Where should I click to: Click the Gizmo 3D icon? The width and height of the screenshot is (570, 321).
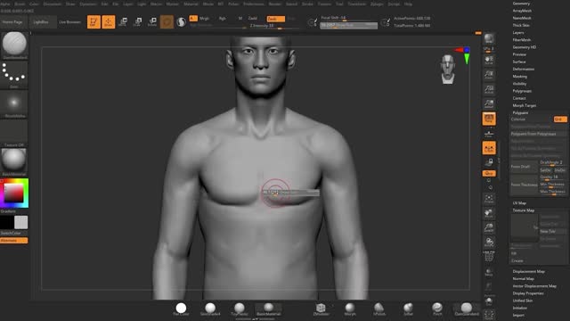pyautogui.click(x=167, y=21)
